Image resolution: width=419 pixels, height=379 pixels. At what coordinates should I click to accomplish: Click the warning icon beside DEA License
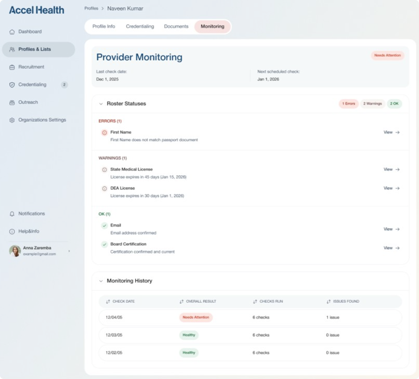pyautogui.click(x=104, y=189)
